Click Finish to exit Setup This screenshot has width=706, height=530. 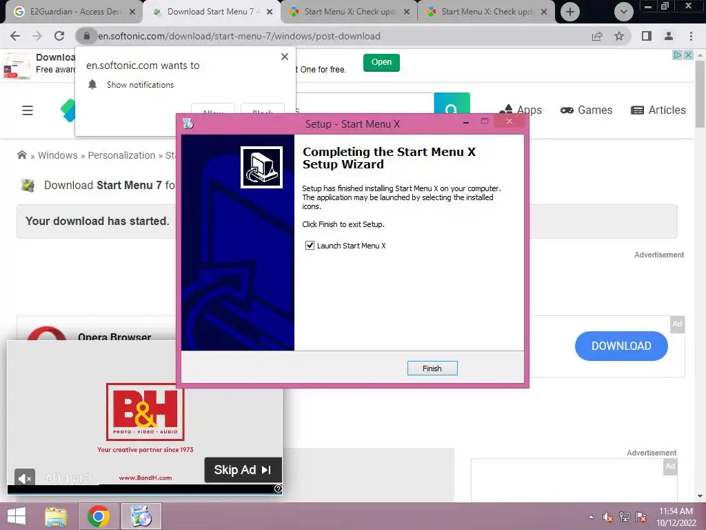pyautogui.click(x=432, y=369)
